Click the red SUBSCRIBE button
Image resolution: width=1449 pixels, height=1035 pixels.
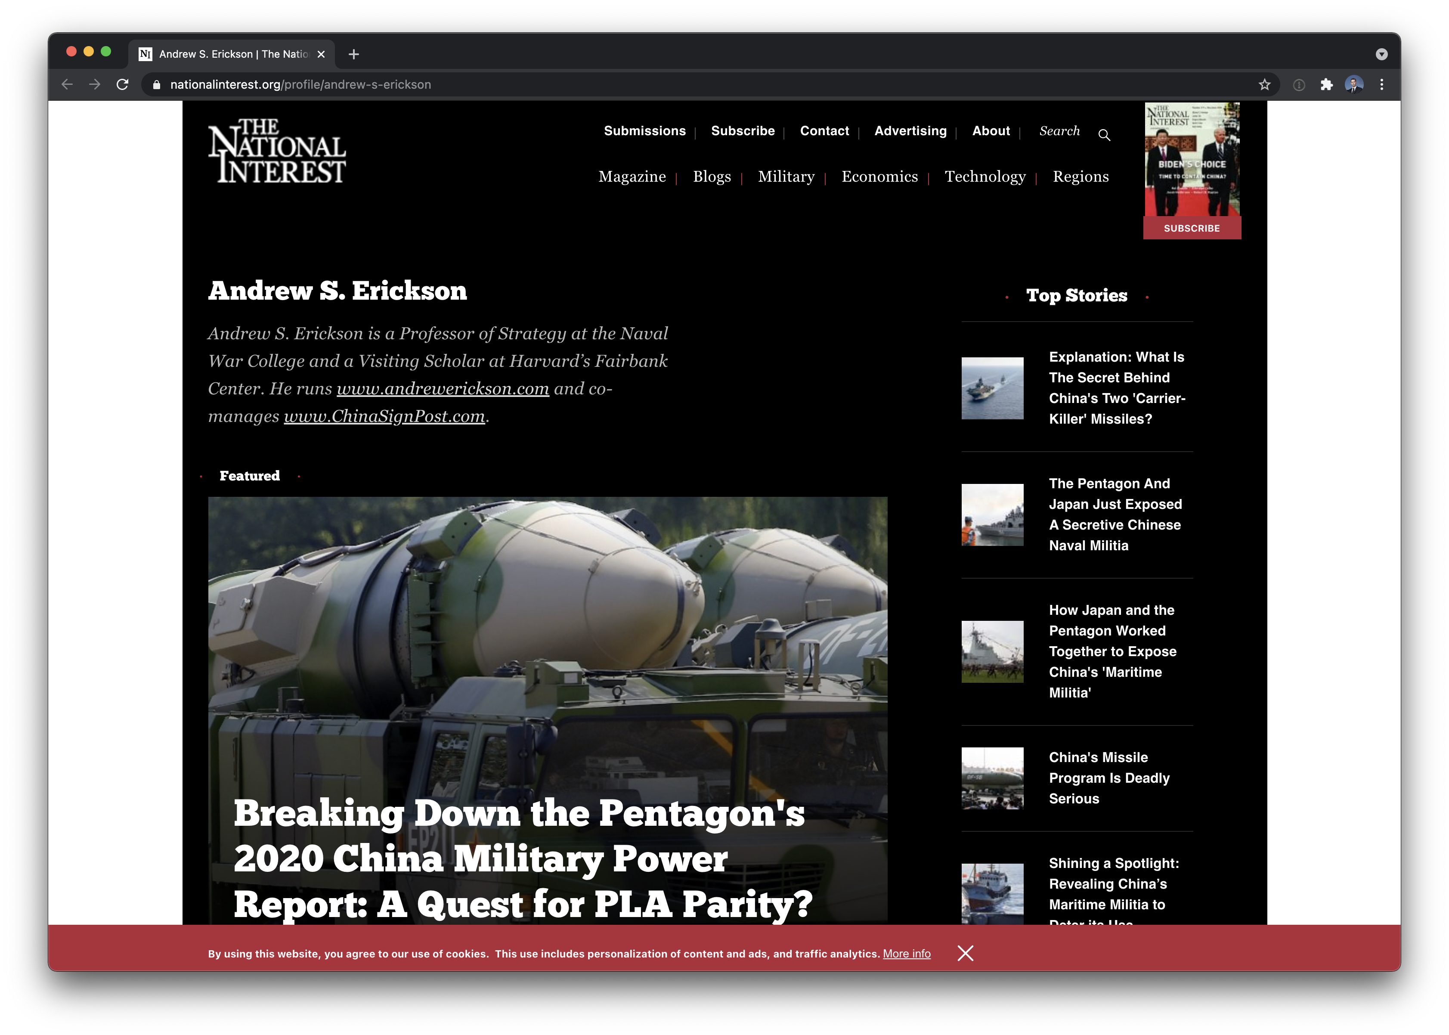(1192, 228)
